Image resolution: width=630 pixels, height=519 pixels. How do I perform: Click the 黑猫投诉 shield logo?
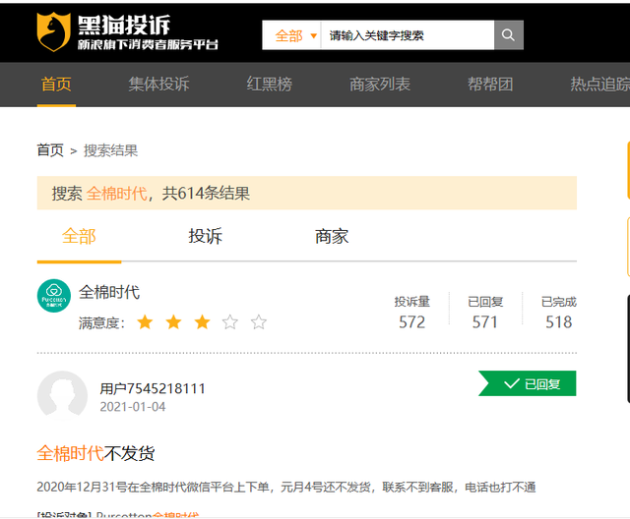point(53,31)
